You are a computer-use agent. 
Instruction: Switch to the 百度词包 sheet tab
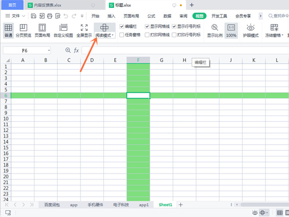[x=52, y=205]
